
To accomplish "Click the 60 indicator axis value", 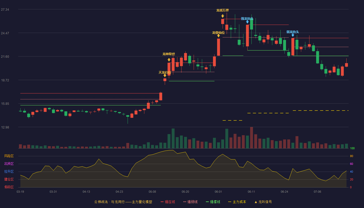I will 352,164.
